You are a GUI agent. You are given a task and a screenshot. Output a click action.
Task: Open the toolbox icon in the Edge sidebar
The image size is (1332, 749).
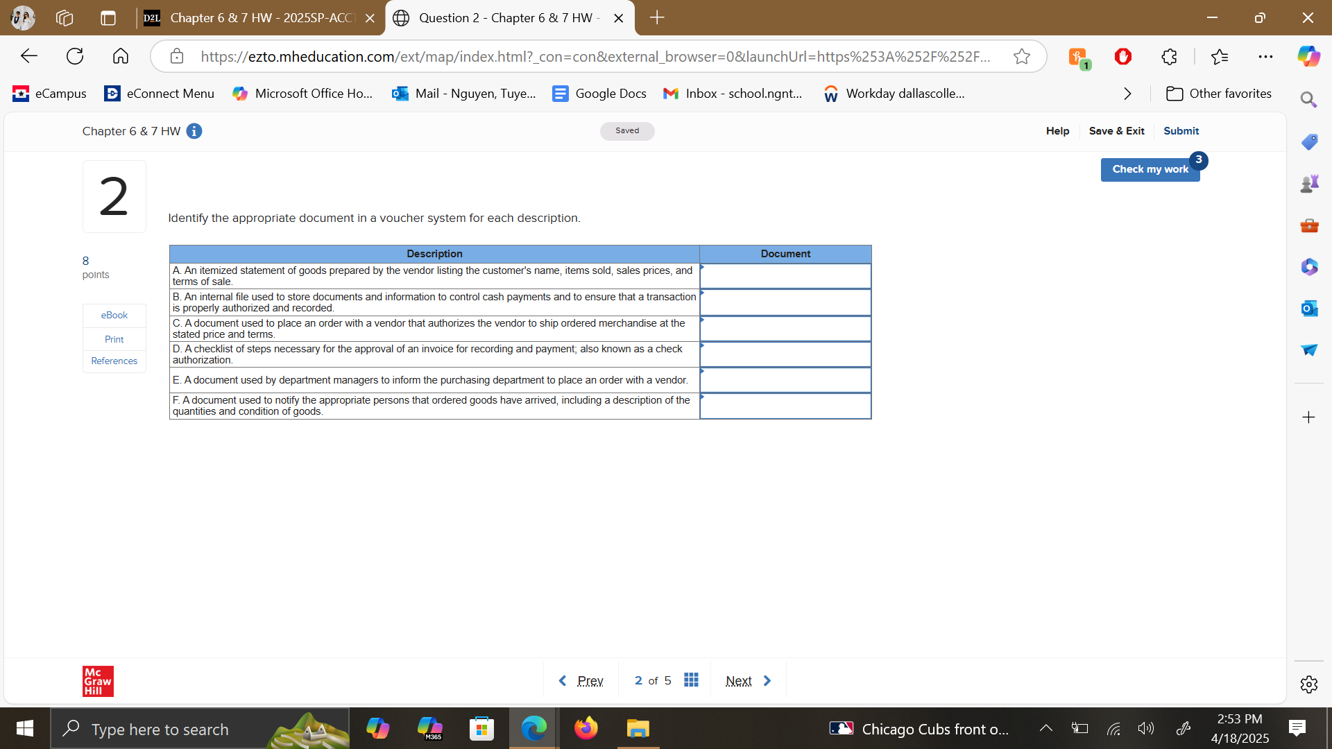[1309, 225]
